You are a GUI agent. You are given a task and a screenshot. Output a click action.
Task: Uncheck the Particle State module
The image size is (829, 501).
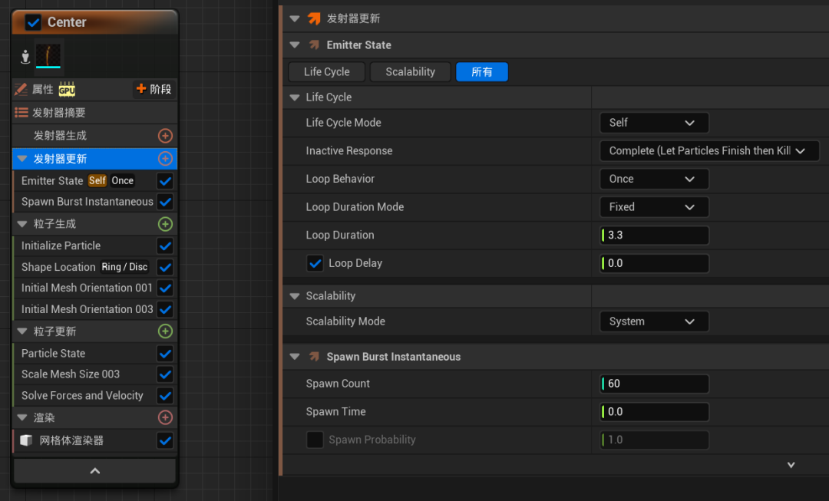(165, 354)
